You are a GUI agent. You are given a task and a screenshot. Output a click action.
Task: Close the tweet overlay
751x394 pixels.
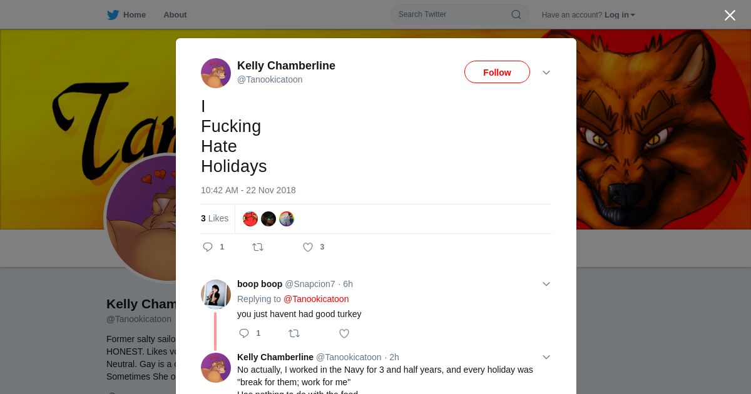coord(730,16)
